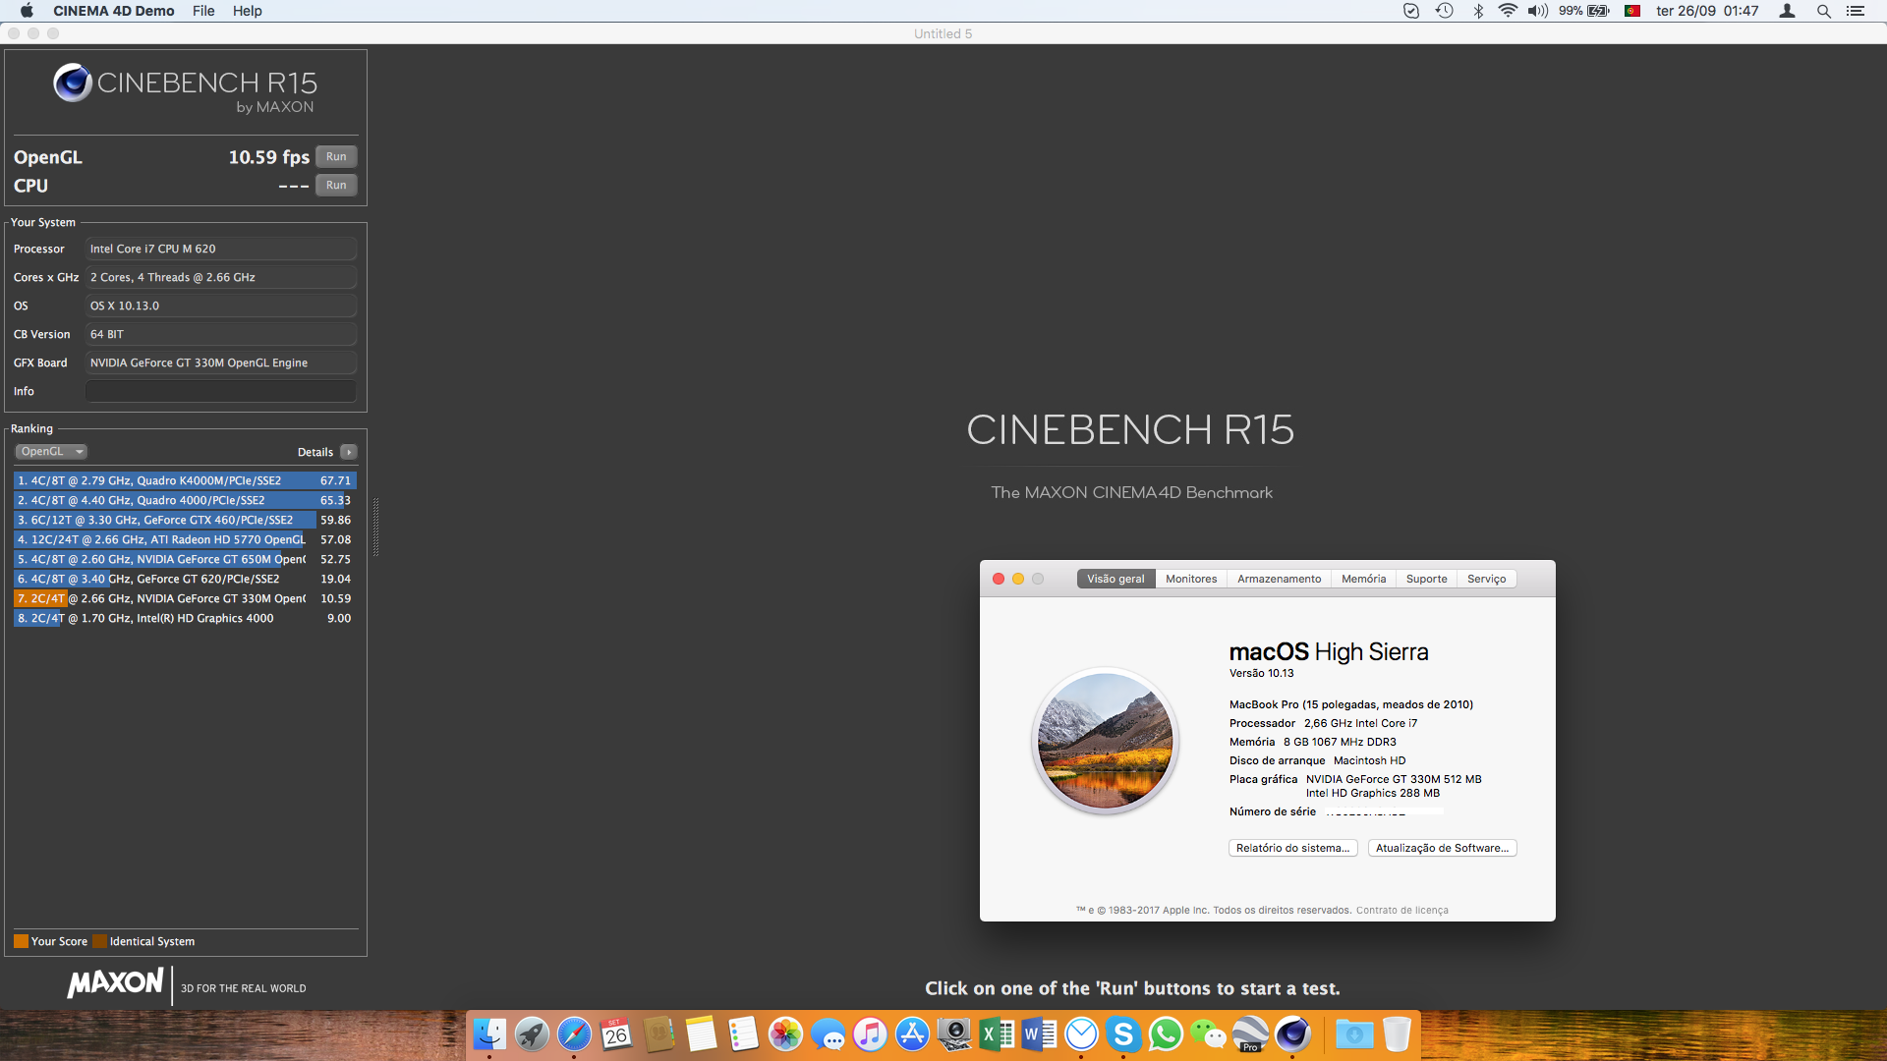The height and width of the screenshot is (1061, 1887).
Task: Open Notification Center icon
Action: [1855, 11]
